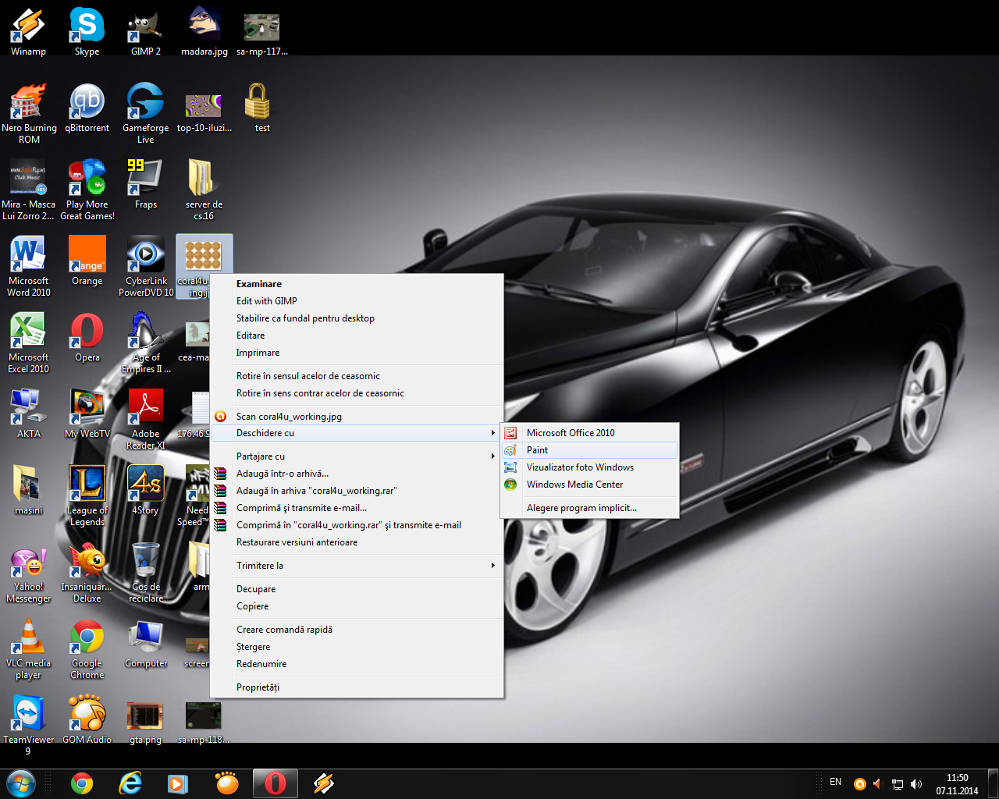Viewport: 999px width, 799px height.
Task: Click the VLC media player icon
Action: [29, 638]
